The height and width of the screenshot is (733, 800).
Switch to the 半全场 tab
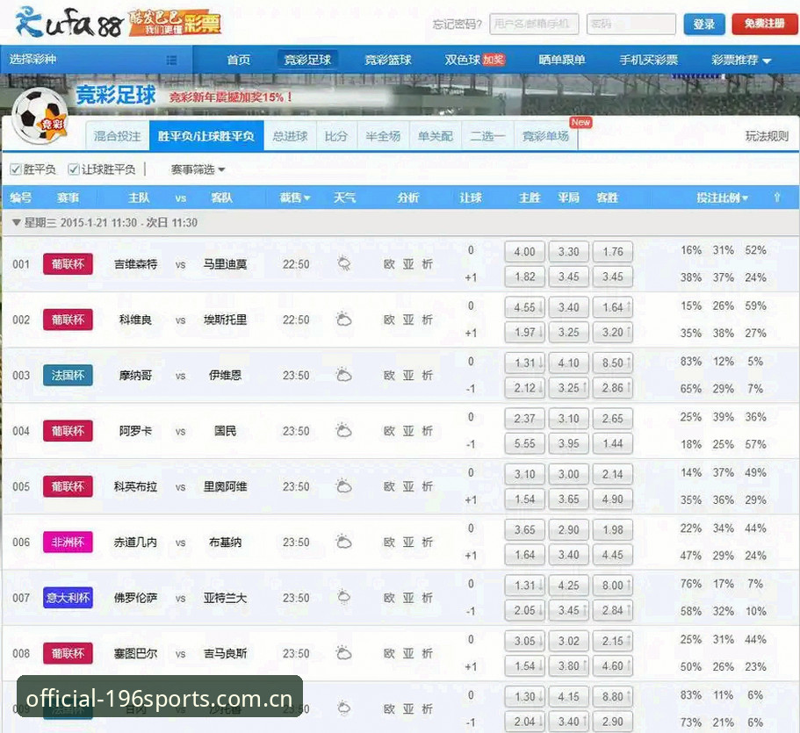point(383,136)
